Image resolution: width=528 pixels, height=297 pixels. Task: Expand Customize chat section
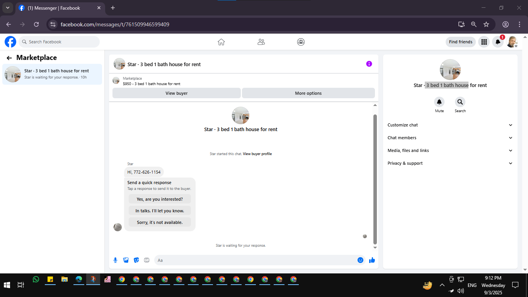(450, 125)
